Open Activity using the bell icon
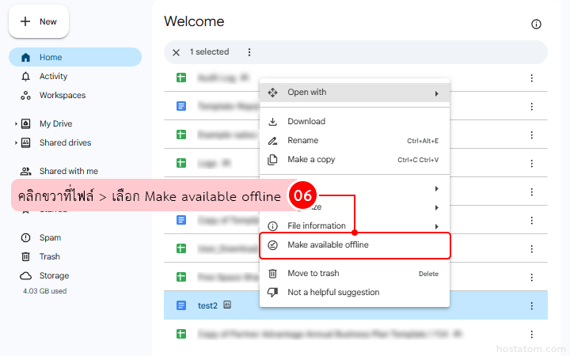 pyautogui.click(x=25, y=76)
